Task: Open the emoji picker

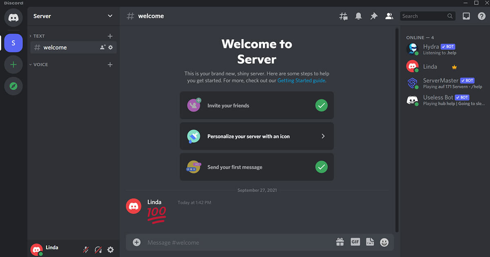Action: click(384, 242)
